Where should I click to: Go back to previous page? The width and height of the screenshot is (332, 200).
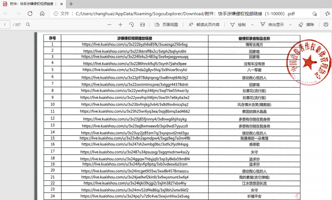(6, 14)
